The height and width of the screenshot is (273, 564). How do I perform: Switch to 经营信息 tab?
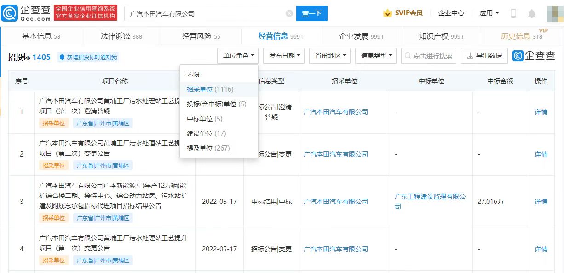(281, 36)
